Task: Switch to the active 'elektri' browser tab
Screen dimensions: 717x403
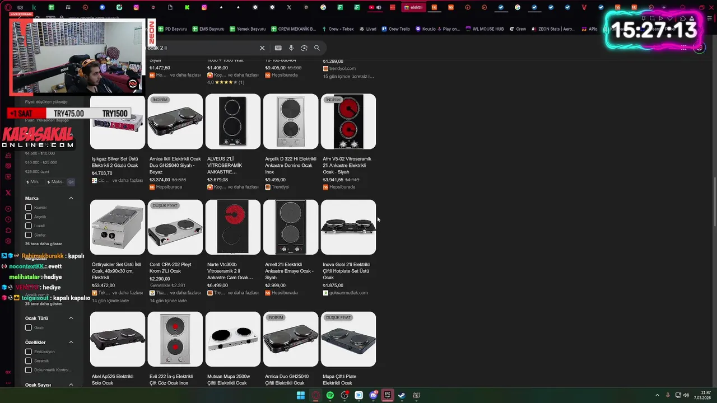Action: (x=413, y=7)
